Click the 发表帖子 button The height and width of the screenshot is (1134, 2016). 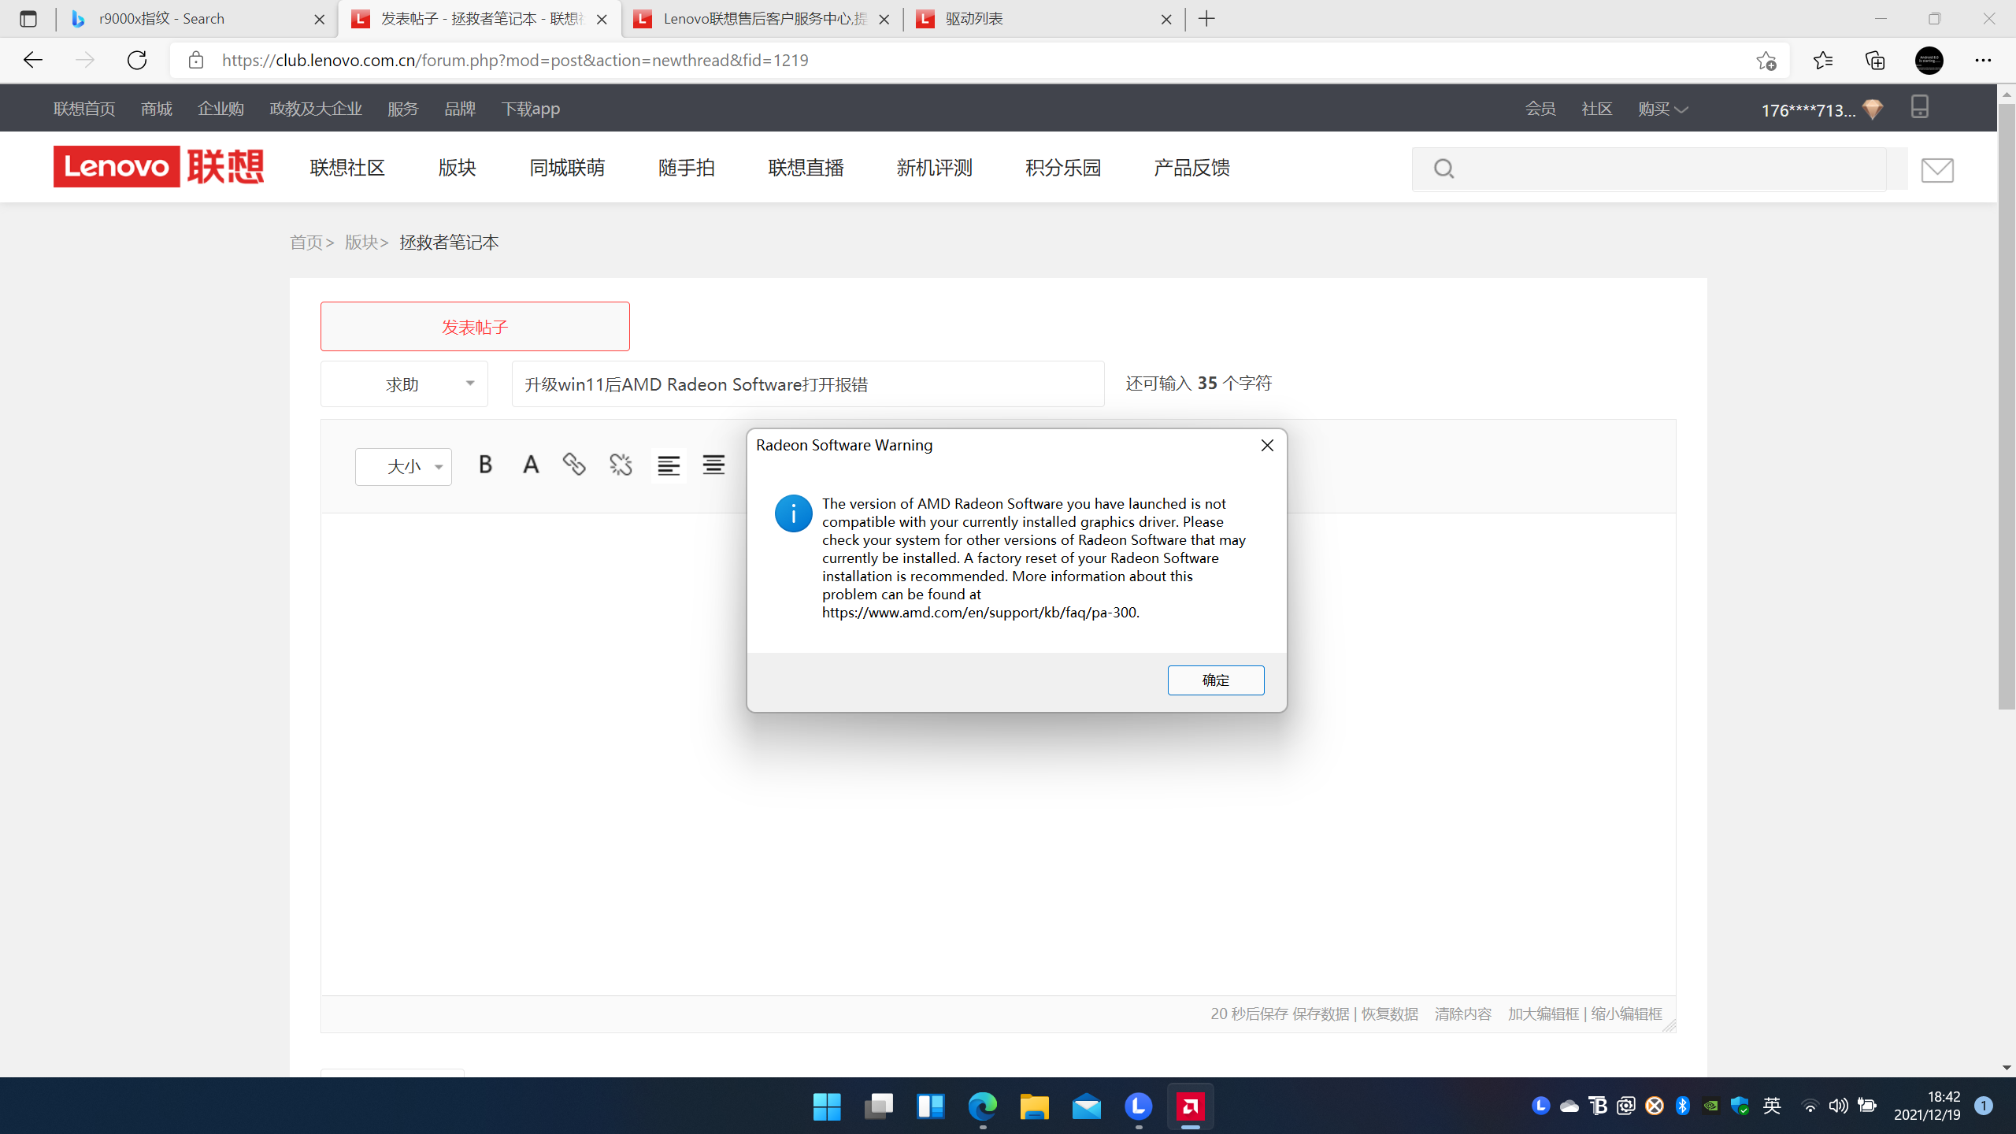point(475,326)
